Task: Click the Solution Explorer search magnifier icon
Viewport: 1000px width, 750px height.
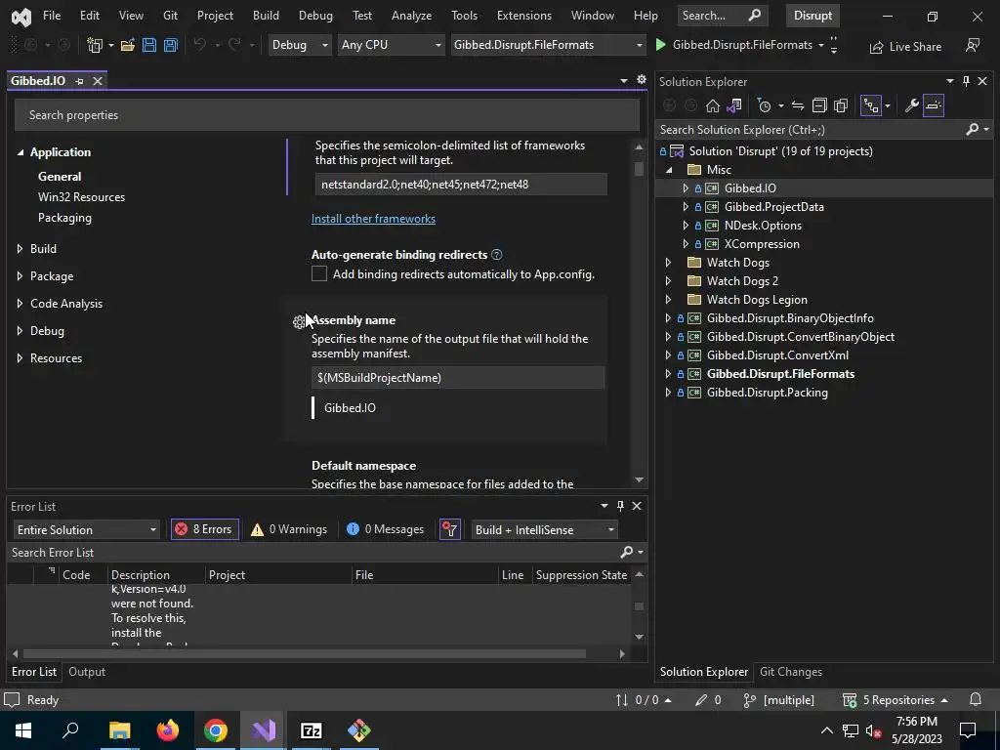Action: click(x=973, y=130)
